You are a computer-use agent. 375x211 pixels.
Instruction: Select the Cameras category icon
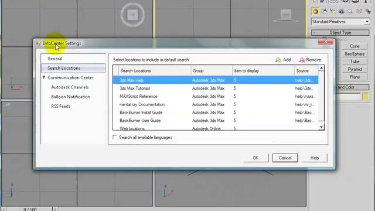click(x=342, y=11)
